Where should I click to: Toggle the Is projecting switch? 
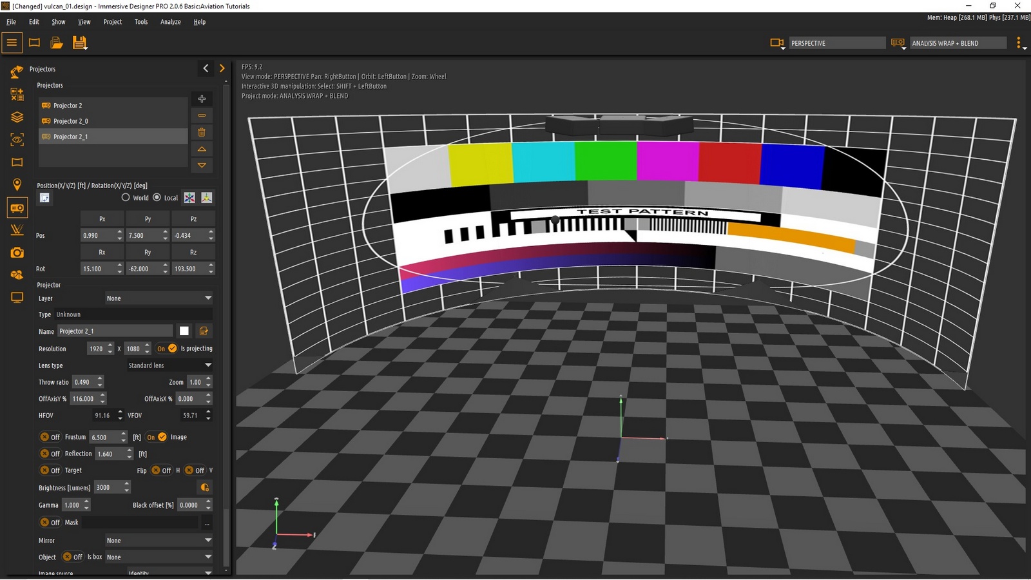[166, 349]
